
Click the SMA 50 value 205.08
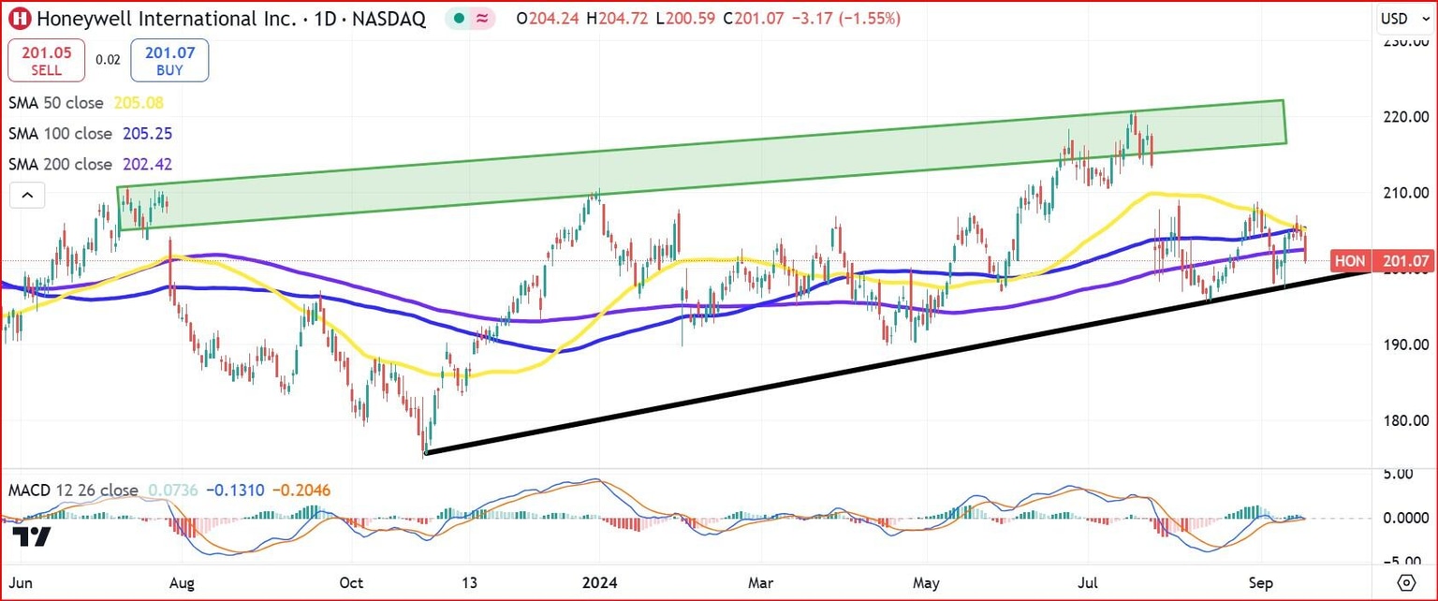(140, 103)
